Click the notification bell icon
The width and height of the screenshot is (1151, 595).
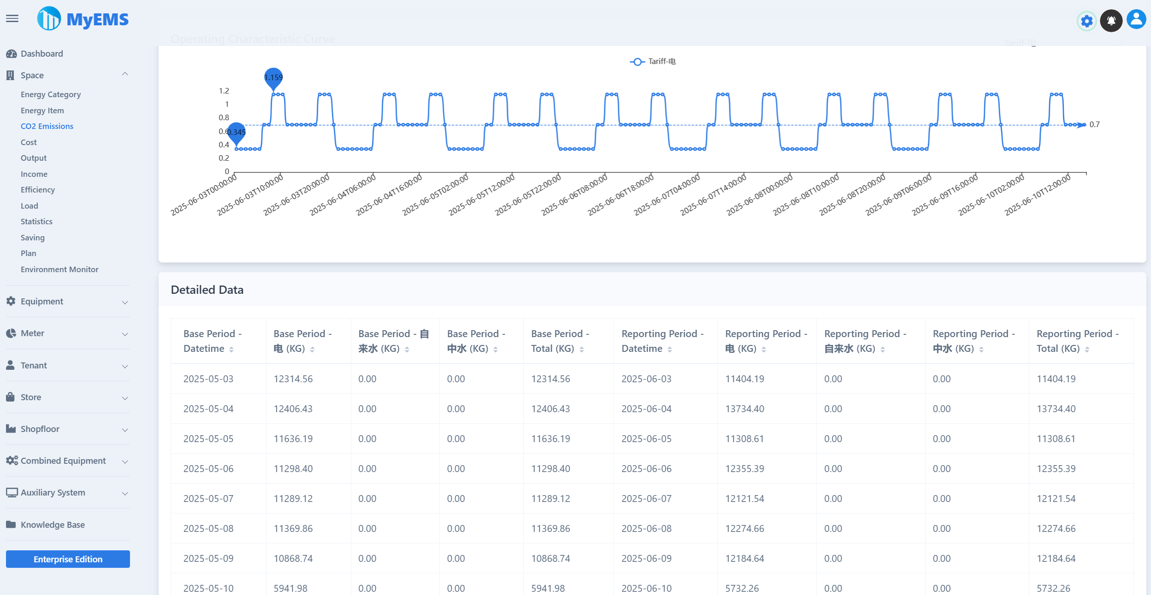pos(1111,20)
